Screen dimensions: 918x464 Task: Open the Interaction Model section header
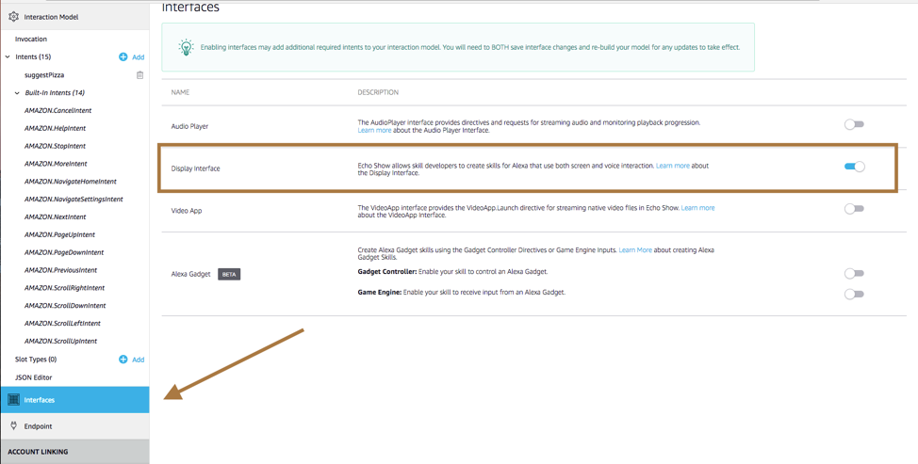click(x=74, y=17)
